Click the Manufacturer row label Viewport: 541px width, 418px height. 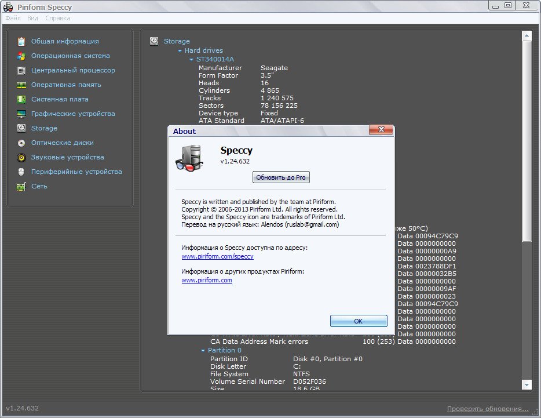click(x=220, y=68)
